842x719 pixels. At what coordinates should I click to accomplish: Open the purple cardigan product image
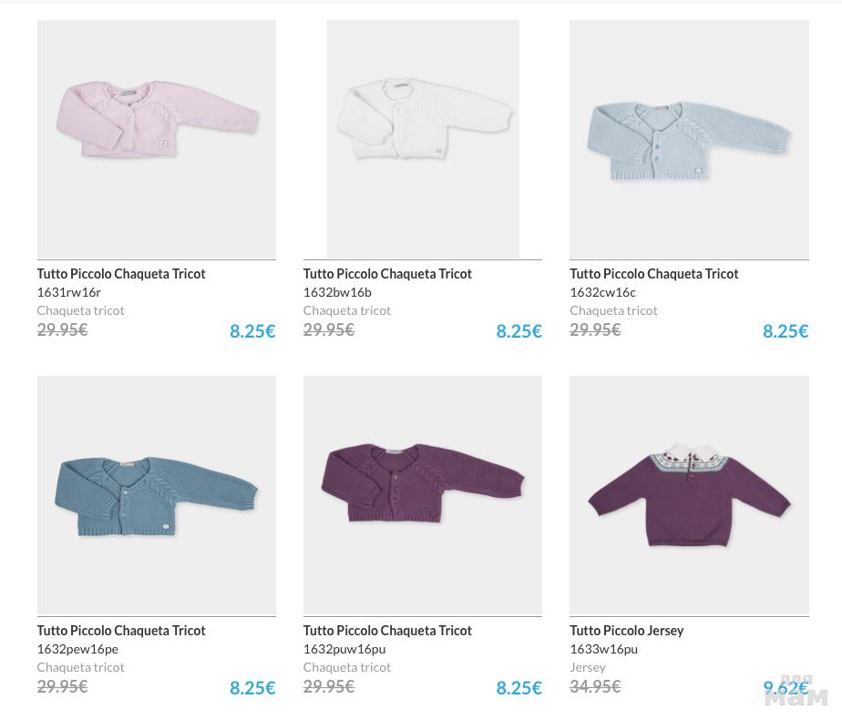[423, 496]
